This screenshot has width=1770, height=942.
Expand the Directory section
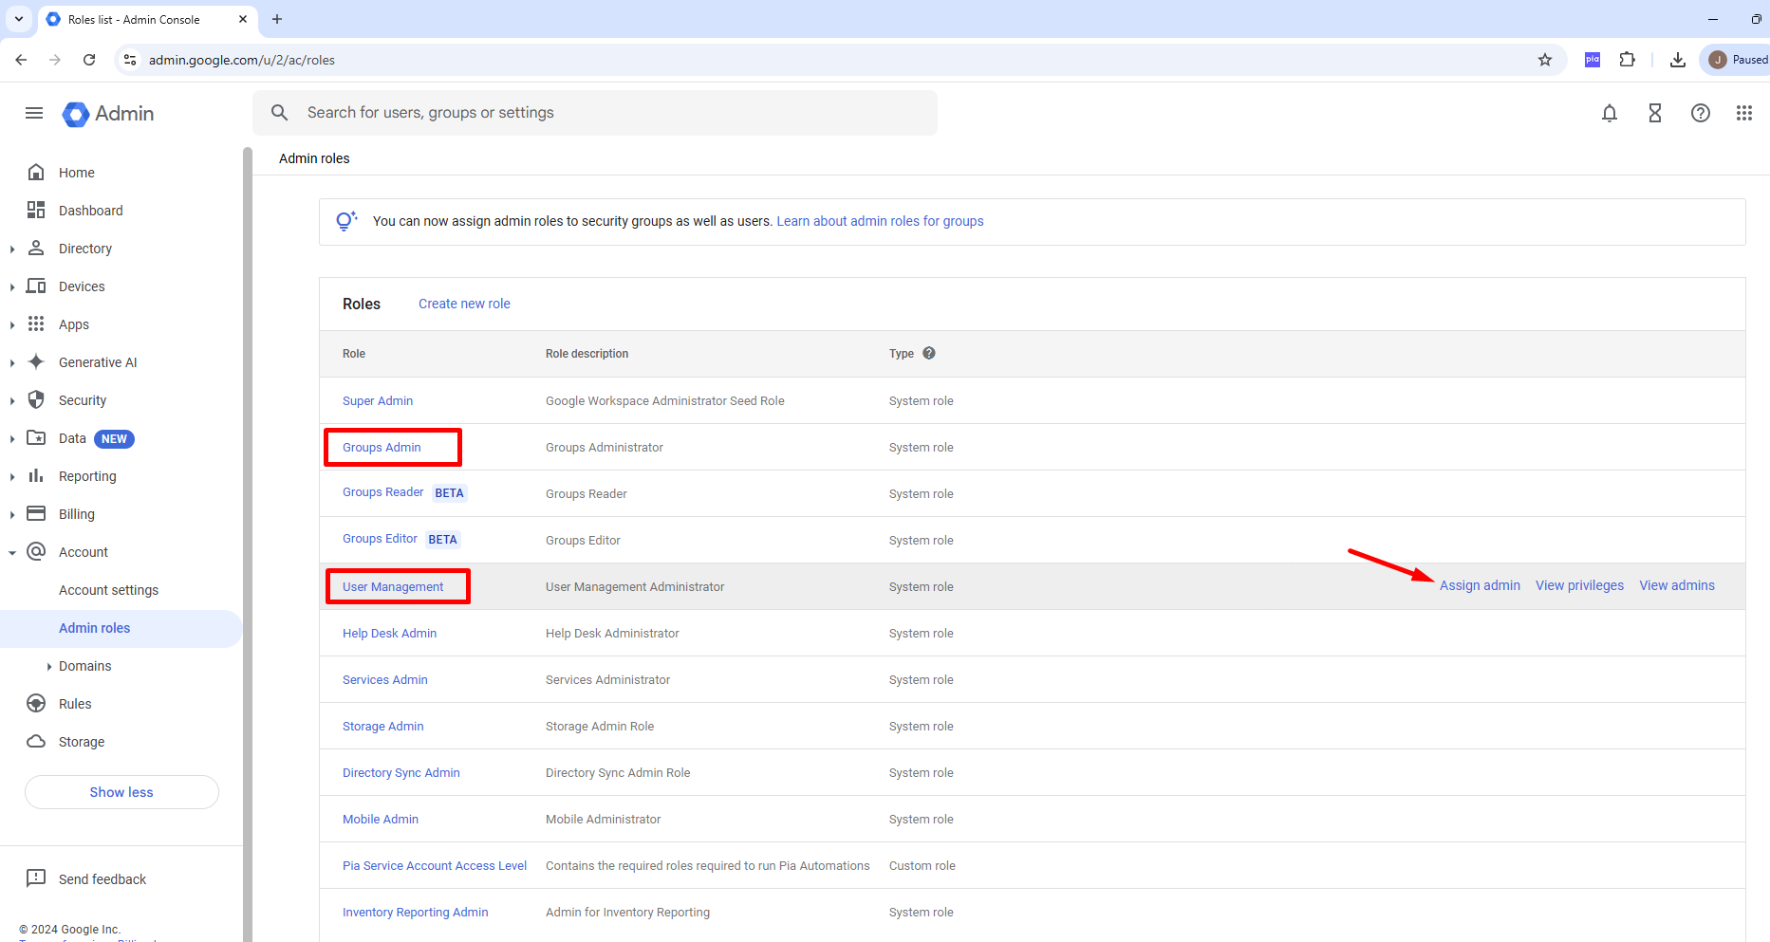[x=12, y=249]
